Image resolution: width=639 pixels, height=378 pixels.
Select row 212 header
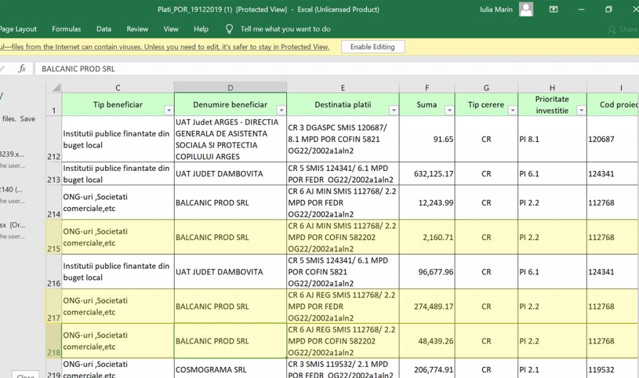[54, 139]
